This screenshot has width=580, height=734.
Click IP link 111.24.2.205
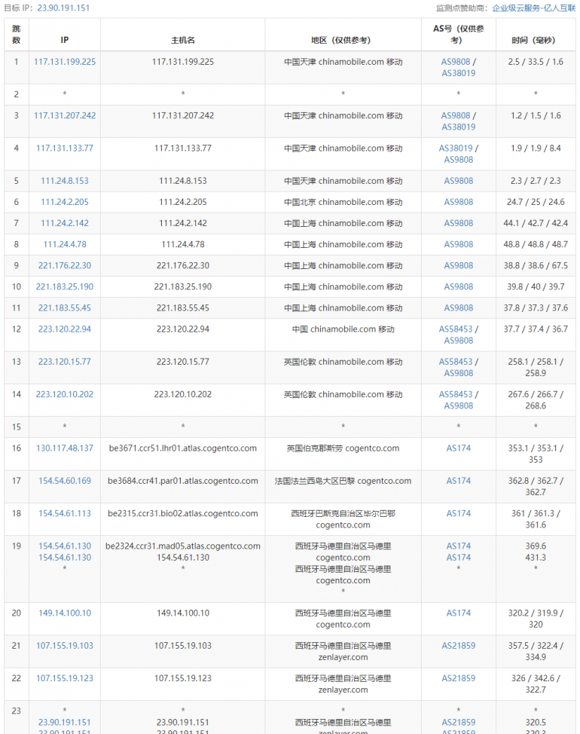pos(65,202)
